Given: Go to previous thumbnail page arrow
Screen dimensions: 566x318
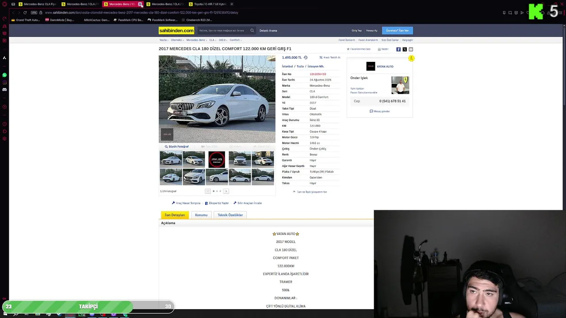Looking at the screenshot, I should click(x=208, y=191).
